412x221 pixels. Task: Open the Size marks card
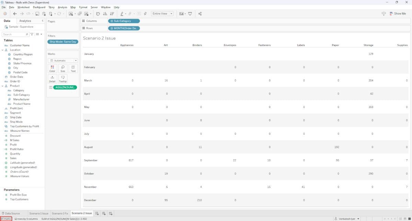click(x=62, y=69)
